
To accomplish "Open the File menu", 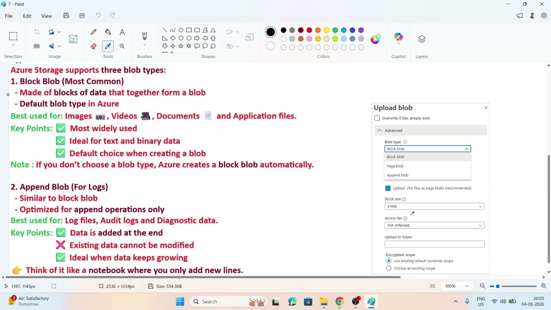I will [9, 16].
